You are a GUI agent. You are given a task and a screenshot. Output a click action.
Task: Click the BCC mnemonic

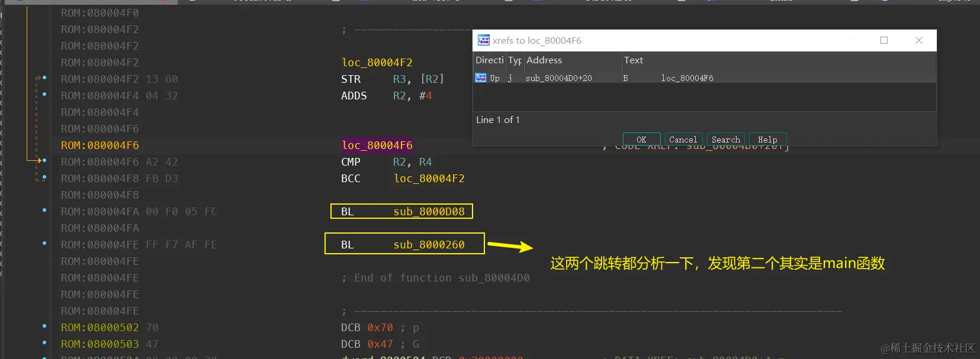click(351, 179)
